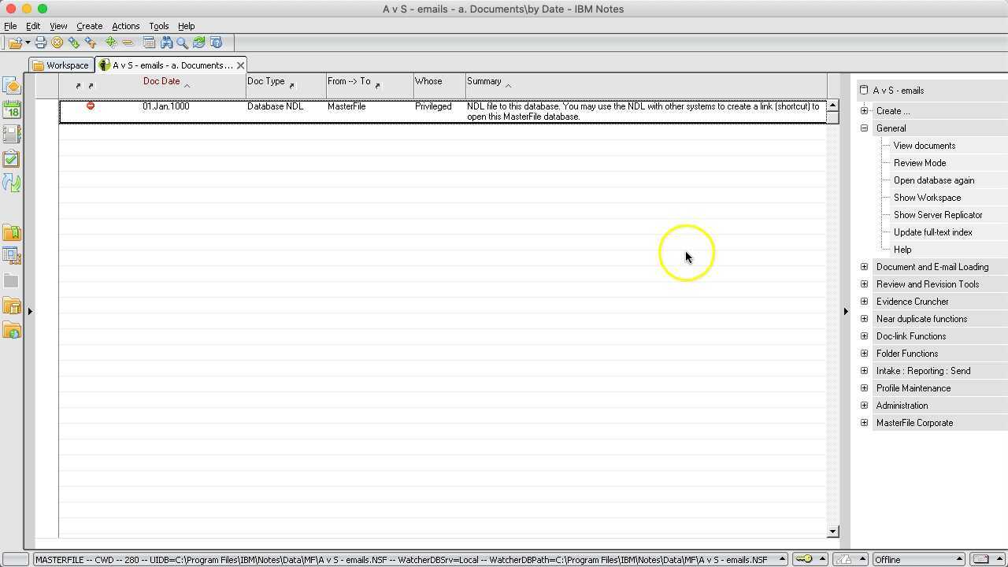The height and width of the screenshot is (567, 1008).
Task: Open the Applications bookmark icon
Action: (12, 256)
